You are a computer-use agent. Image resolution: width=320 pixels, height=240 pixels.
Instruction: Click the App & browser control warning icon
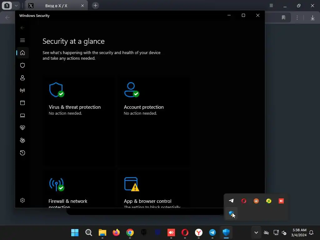pos(132,184)
